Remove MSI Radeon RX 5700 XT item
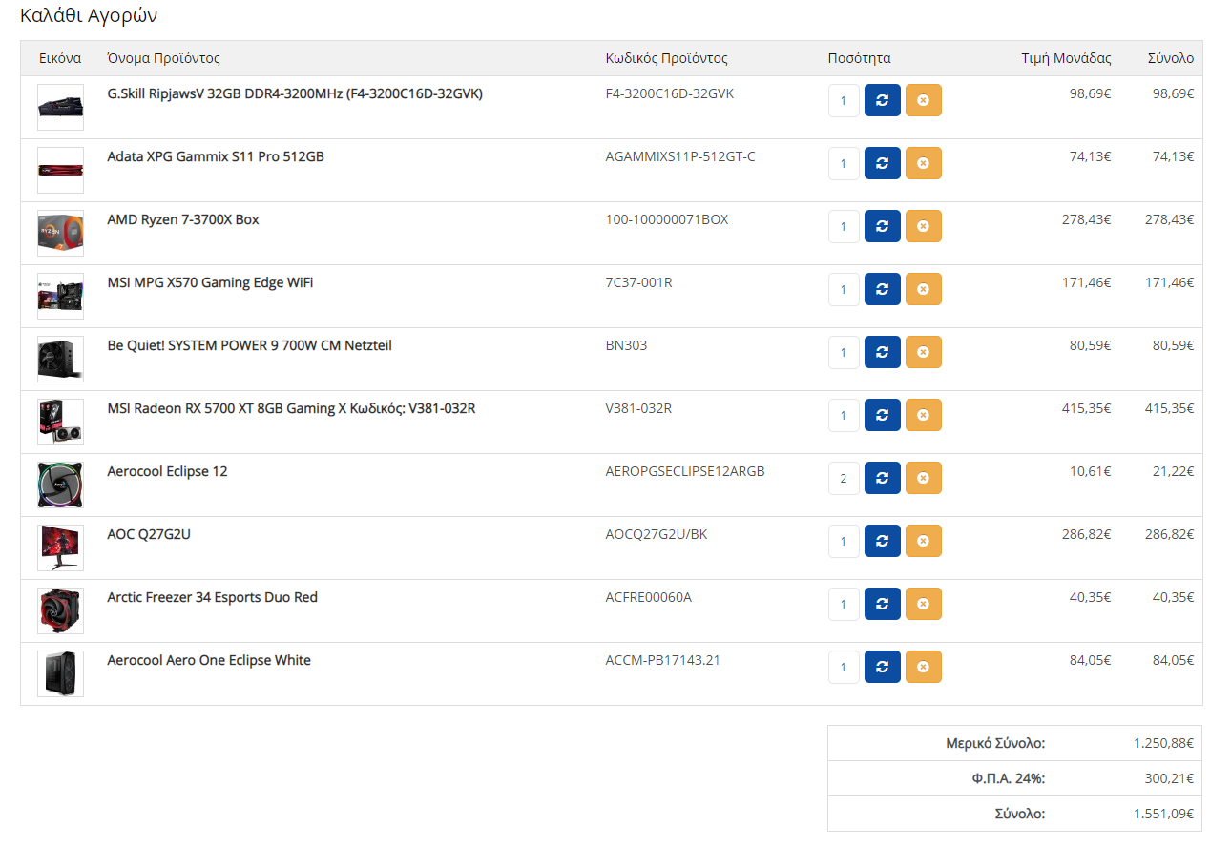This screenshot has width=1231, height=847. point(924,415)
